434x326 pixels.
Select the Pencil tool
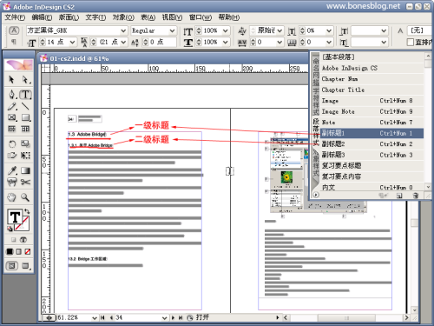pos(11,106)
